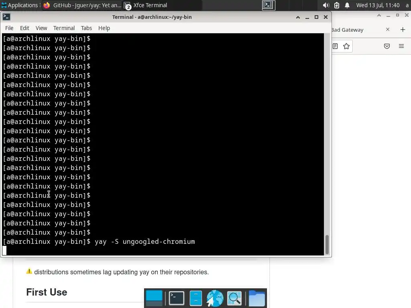Click the terminal icon in top panel
Screen dimensions: 411x308
[x=269, y=5]
